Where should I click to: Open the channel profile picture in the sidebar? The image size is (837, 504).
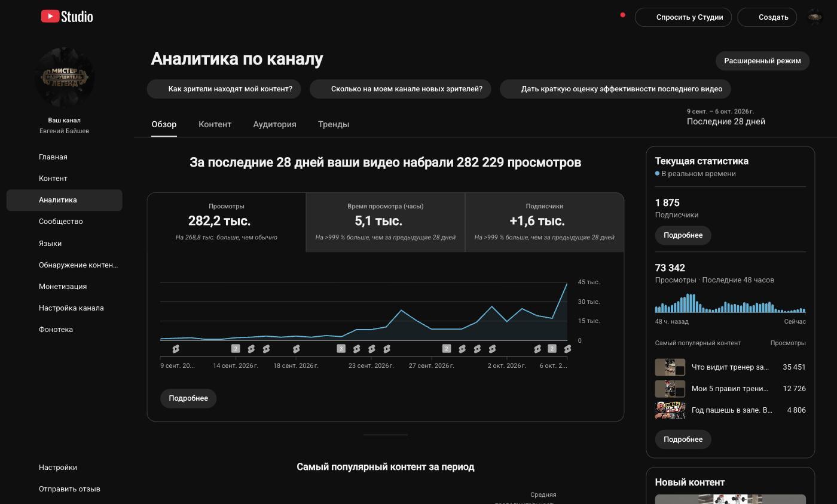click(65, 77)
